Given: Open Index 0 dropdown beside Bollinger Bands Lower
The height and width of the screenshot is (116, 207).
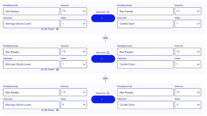Looking at the screenshot, I should pos(74,105).
